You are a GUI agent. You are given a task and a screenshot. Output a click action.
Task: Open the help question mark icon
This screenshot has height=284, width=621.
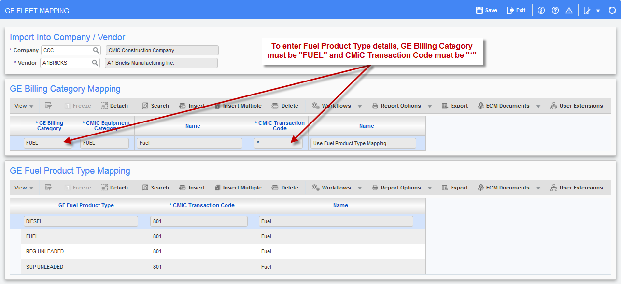click(x=555, y=10)
